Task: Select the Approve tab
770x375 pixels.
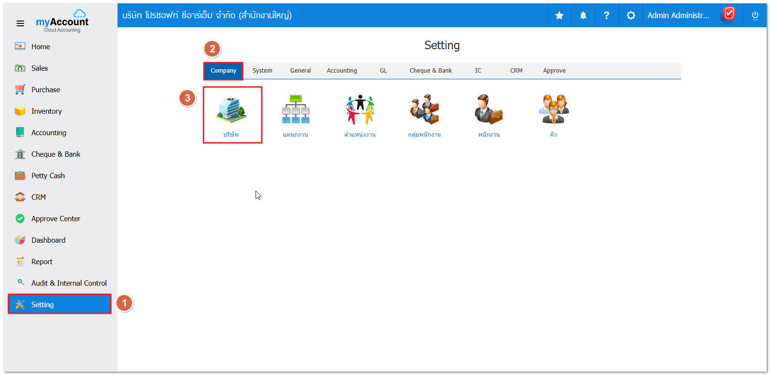Action: point(554,71)
